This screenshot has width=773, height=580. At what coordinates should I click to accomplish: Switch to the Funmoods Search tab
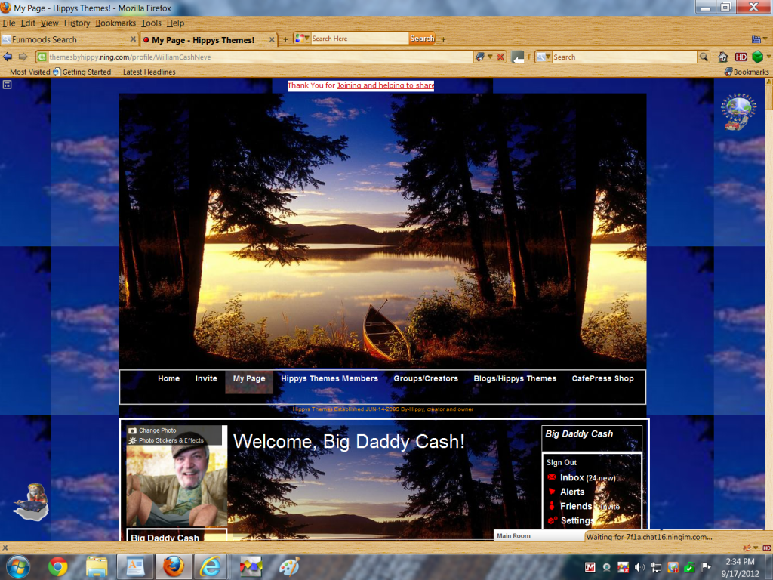pos(64,39)
